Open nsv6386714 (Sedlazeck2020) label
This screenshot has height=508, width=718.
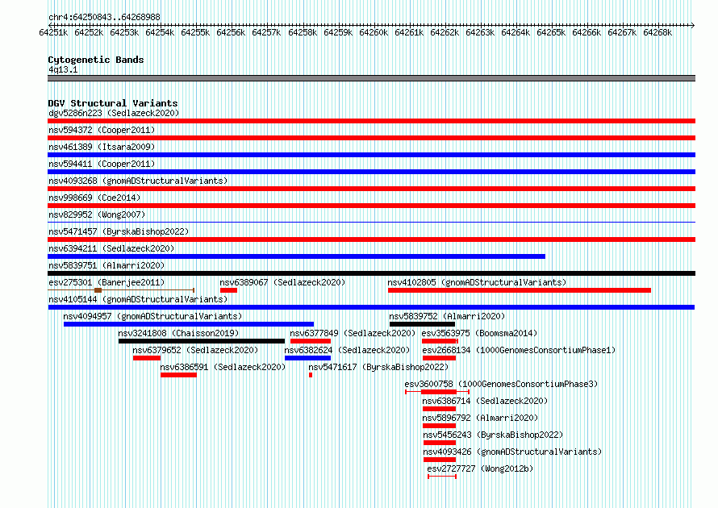pyautogui.click(x=485, y=401)
